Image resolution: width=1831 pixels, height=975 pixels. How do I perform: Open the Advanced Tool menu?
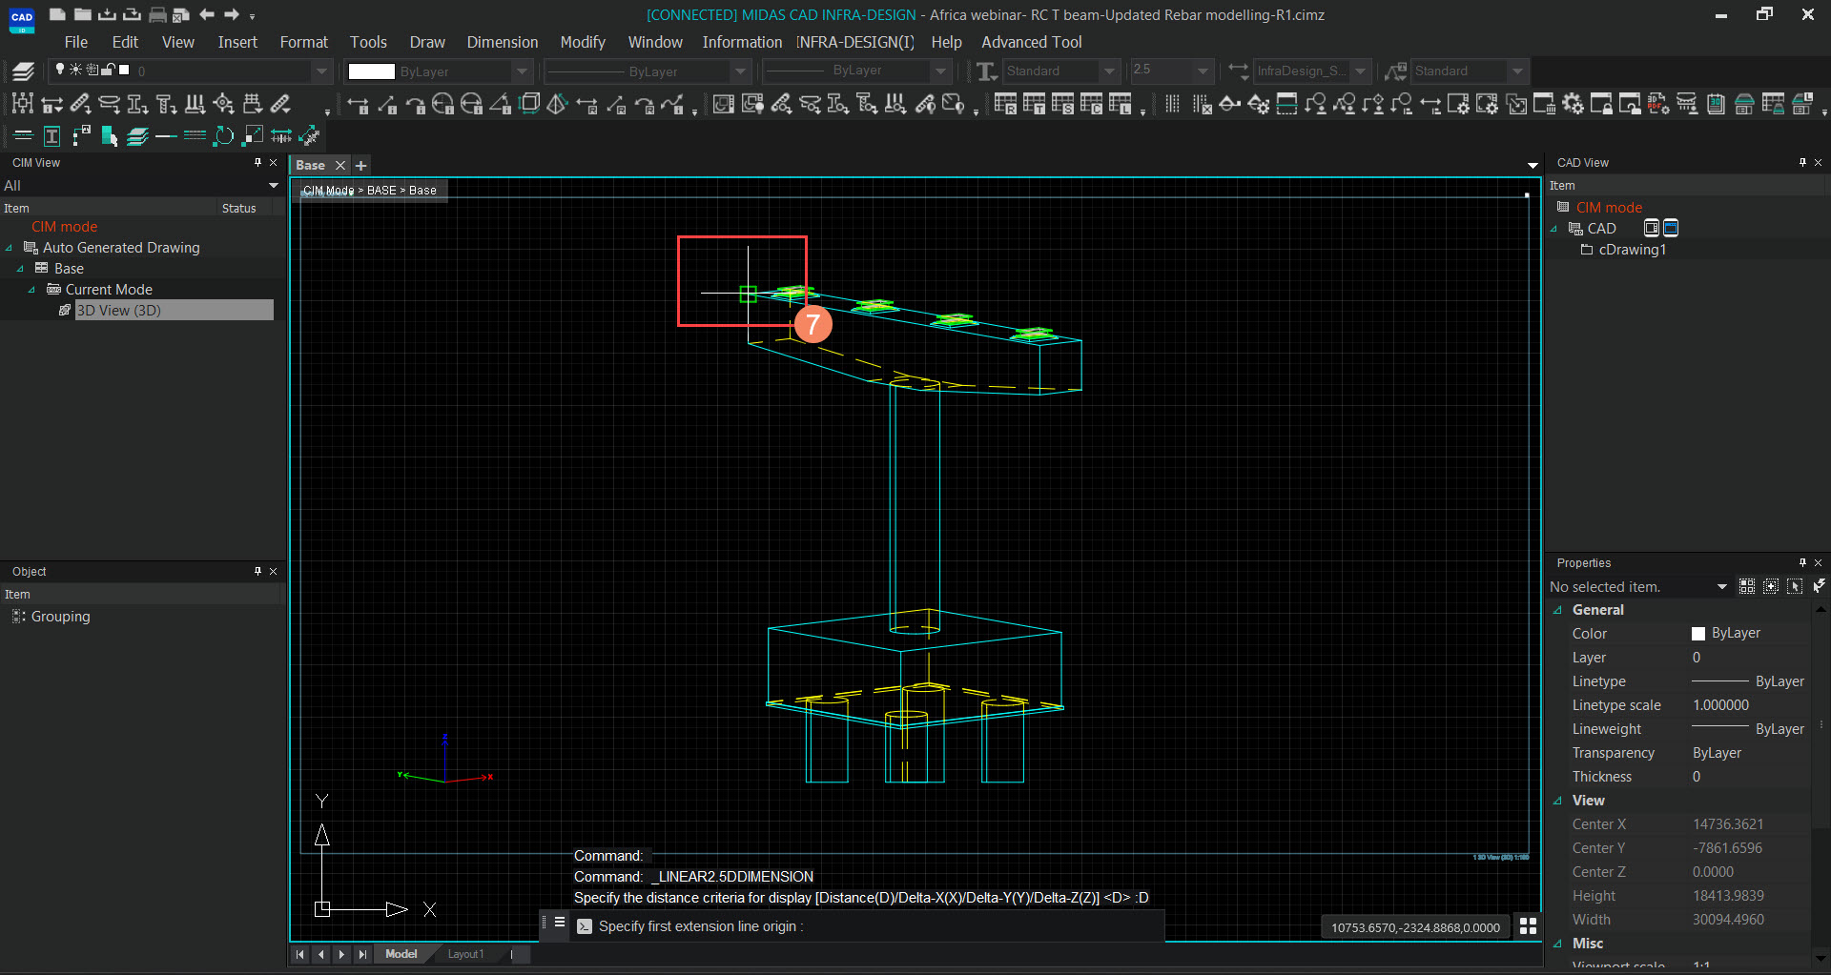coord(1032,42)
